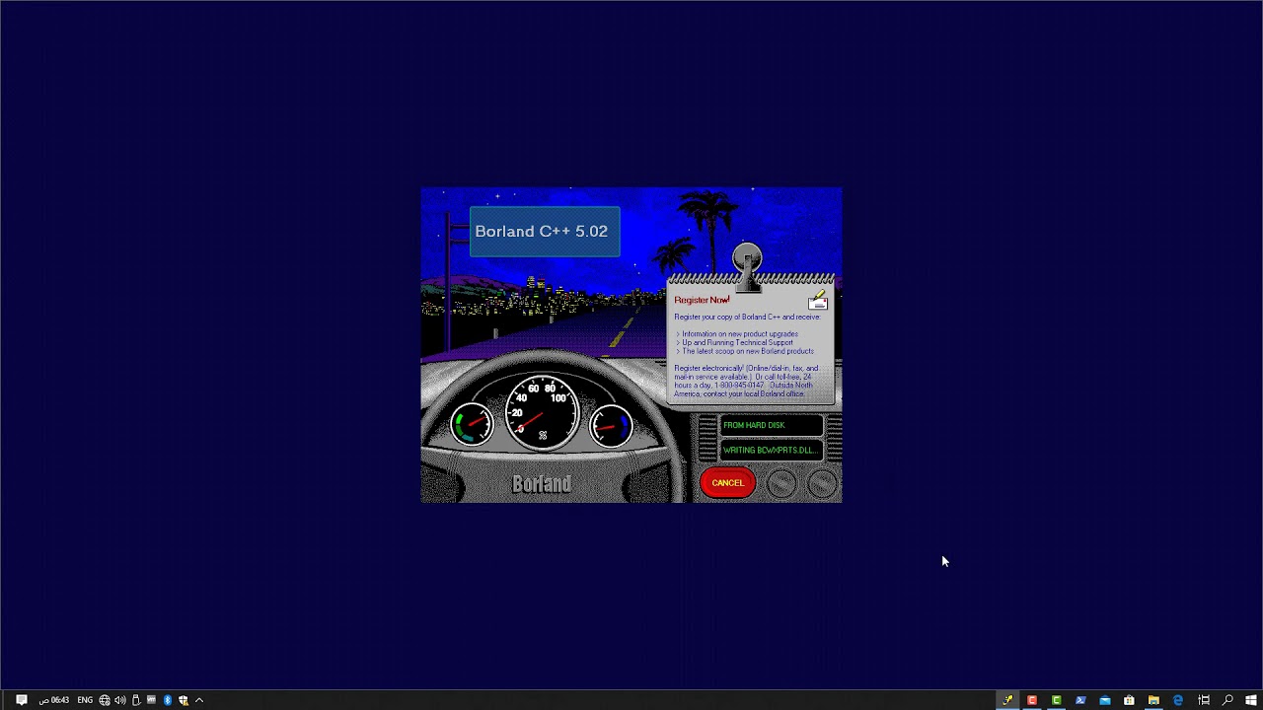Open the Mail app in taskbar
Image resolution: width=1263 pixels, height=710 pixels.
coord(1105,700)
